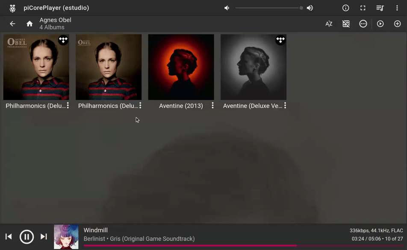Open menu for Aventine (Deluxe Ve... album
The image size is (407, 250).
[285, 105]
